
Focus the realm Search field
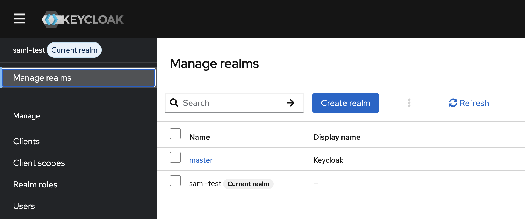tap(222, 103)
